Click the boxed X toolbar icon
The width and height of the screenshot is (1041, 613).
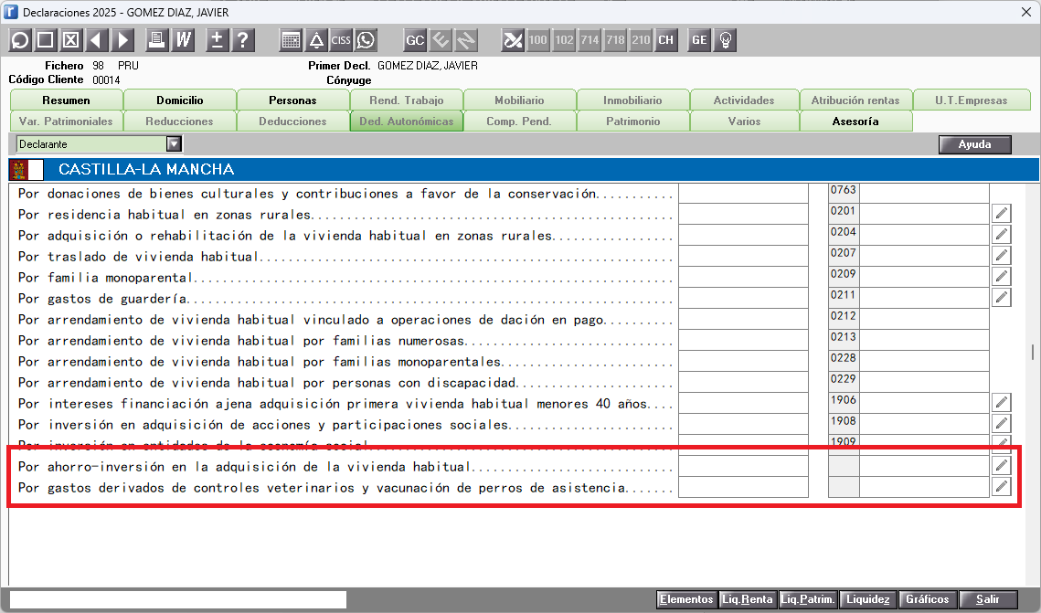tap(71, 40)
